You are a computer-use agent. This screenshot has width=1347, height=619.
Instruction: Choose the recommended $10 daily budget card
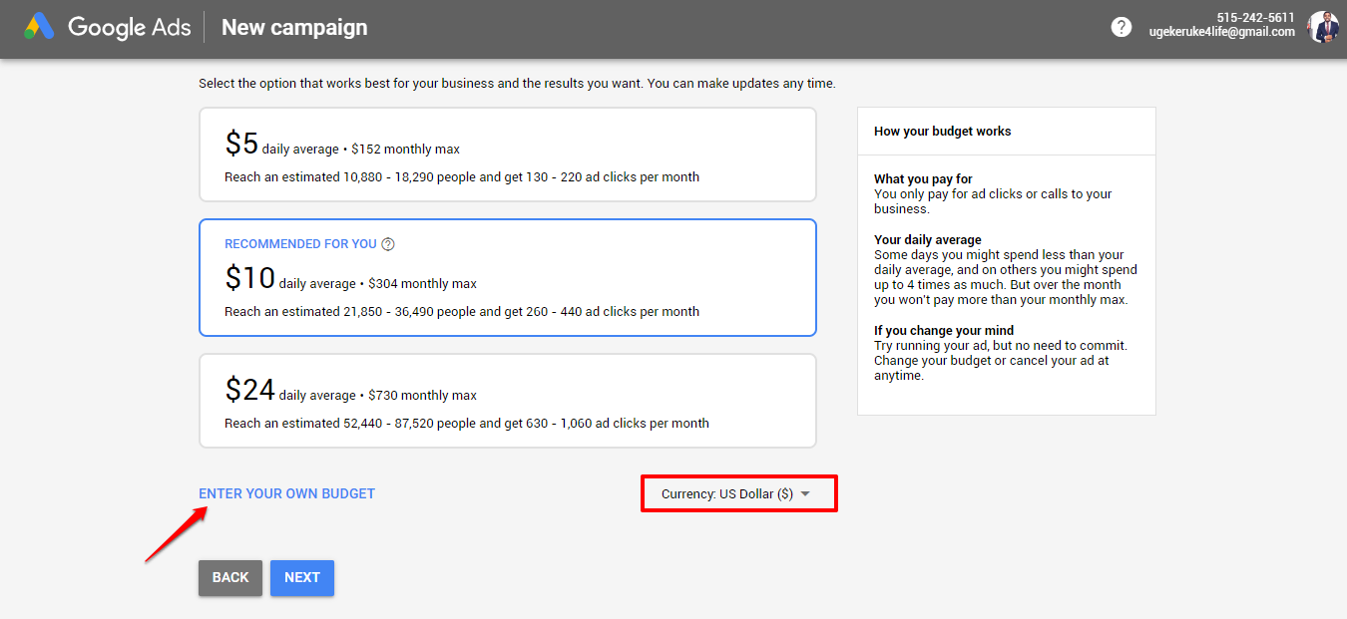pos(507,278)
